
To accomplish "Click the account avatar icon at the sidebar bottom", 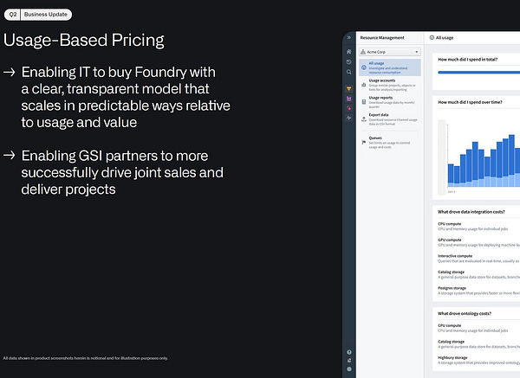I will click(x=349, y=368).
